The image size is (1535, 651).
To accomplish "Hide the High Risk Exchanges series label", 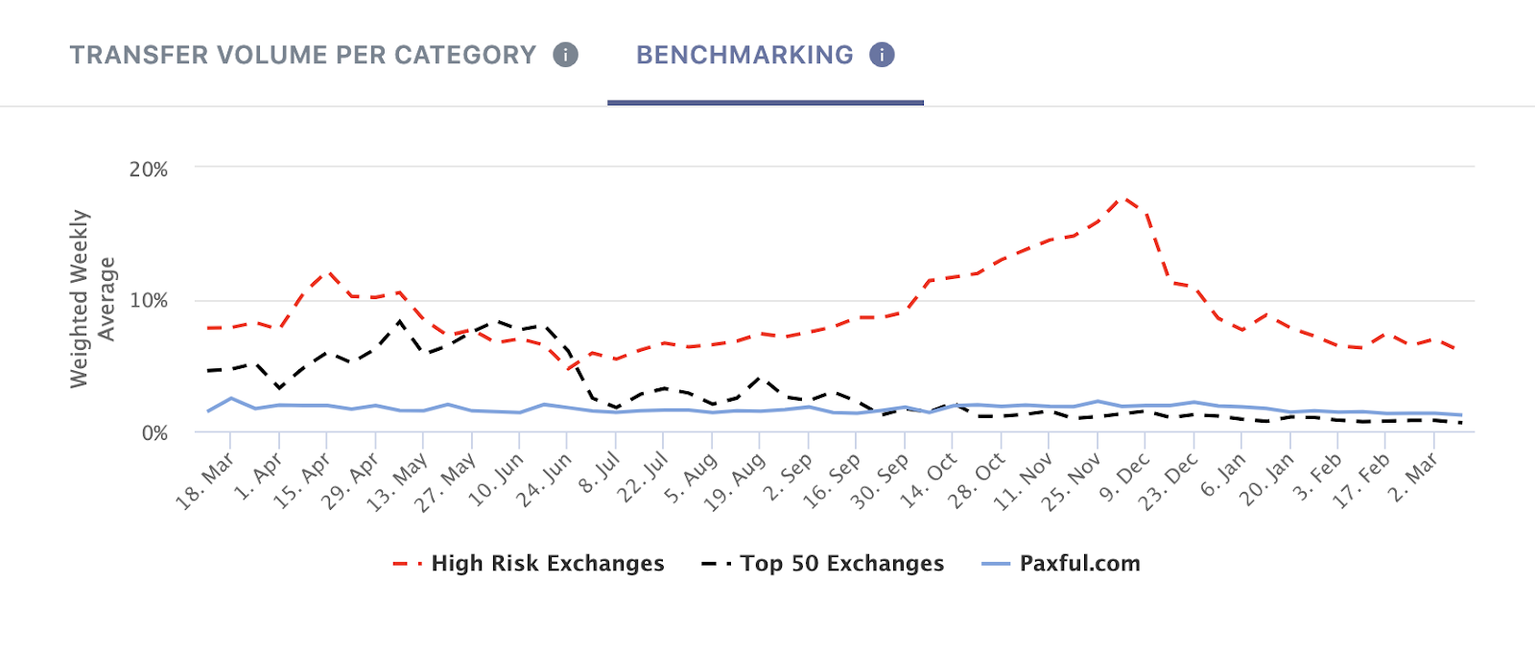I will (547, 564).
